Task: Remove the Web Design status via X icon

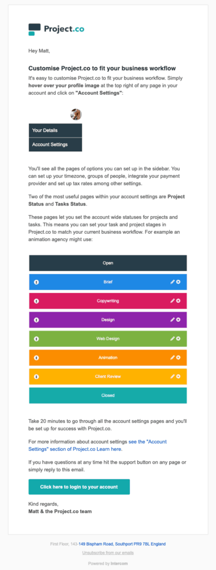Action: pyautogui.click(x=178, y=339)
